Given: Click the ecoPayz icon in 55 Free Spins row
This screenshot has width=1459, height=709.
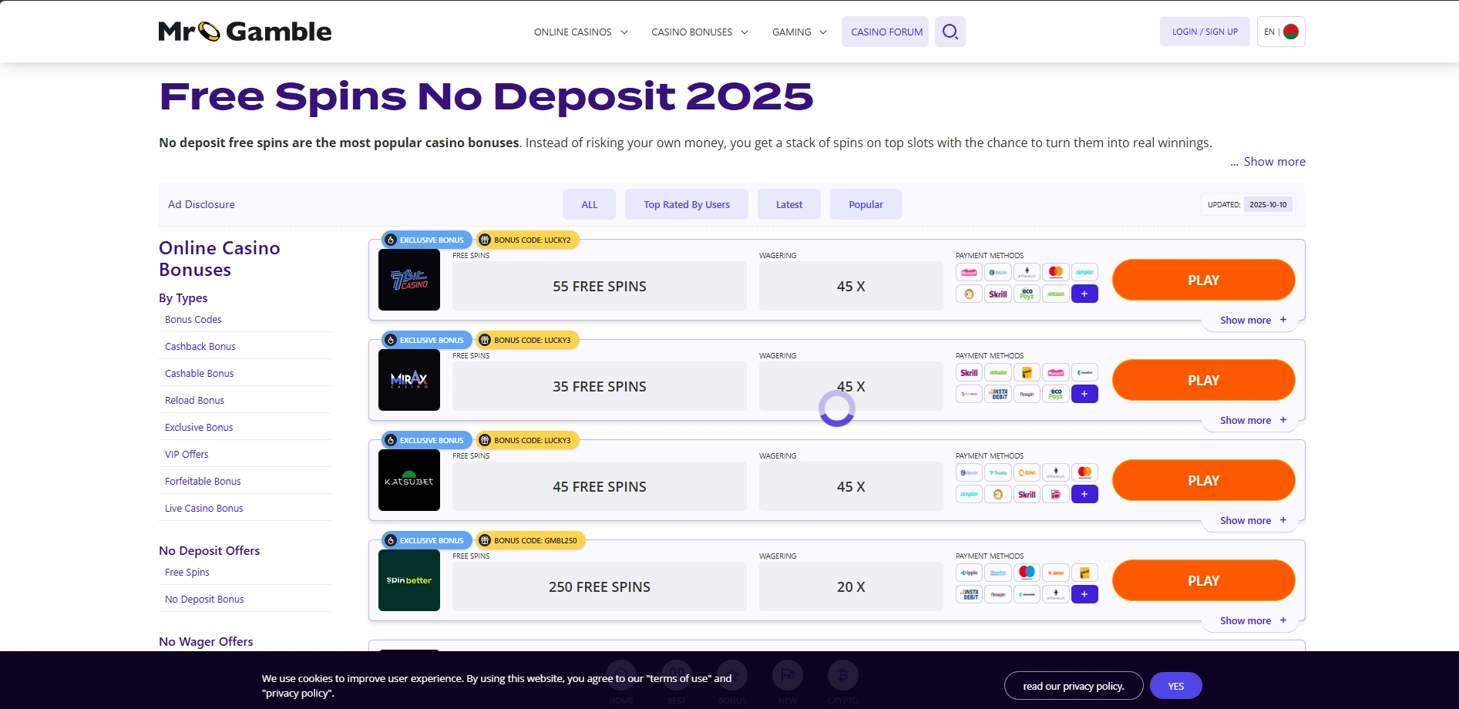Looking at the screenshot, I should point(1027,294).
